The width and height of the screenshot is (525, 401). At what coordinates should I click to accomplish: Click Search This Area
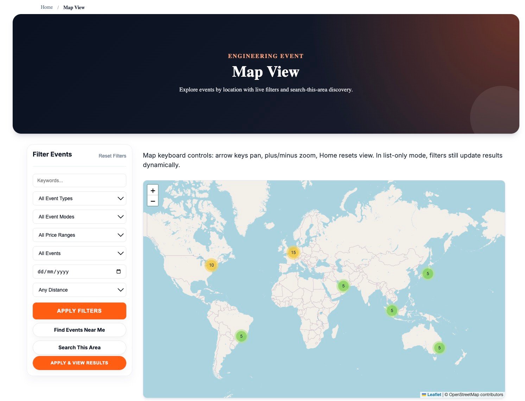click(79, 347)
